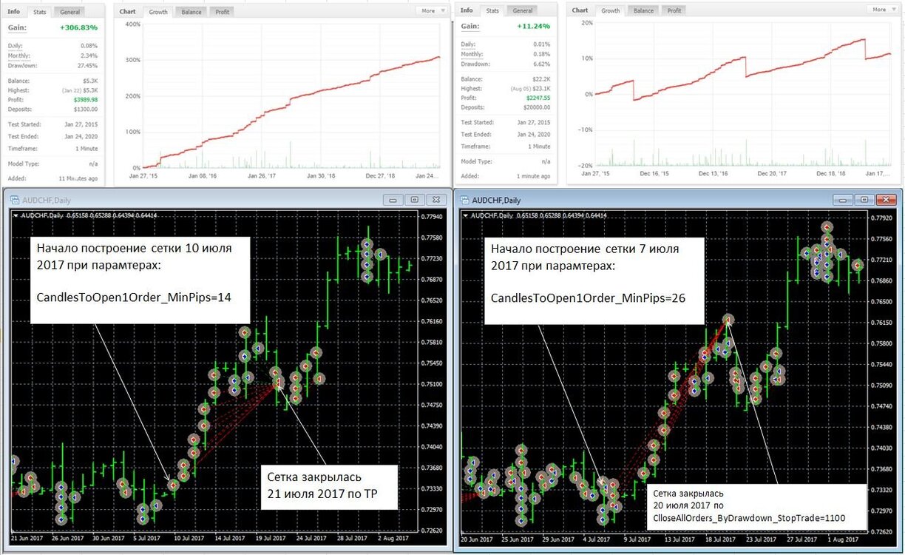
Task: Click the Daily: link above 0.08%
Action: click(16, 45)
